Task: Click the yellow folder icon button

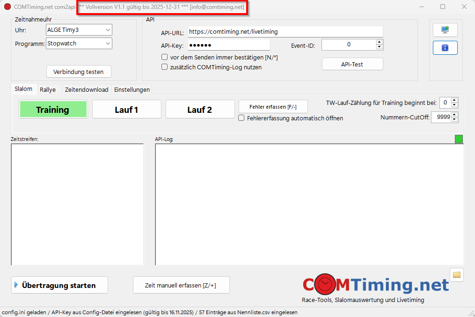Action: point(457,275)
